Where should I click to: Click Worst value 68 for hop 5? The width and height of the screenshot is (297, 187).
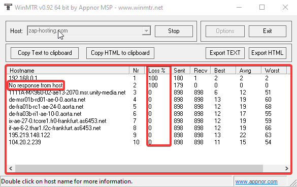(x=268, y=107)
